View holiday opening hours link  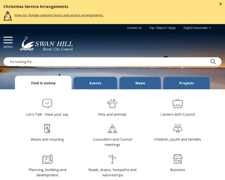[x=59, y=15]
